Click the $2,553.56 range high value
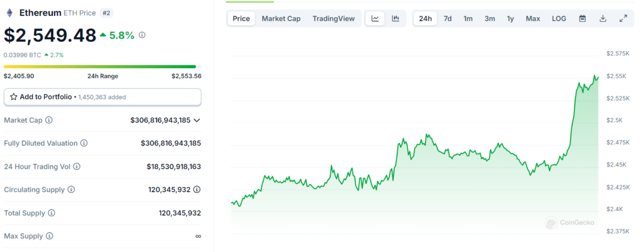 click(186, 76)
